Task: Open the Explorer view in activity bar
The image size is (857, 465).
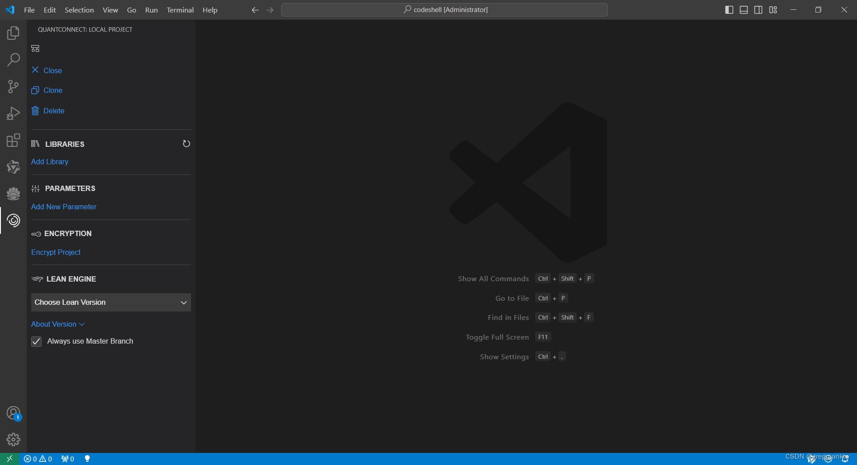Action: click(13, 33)
